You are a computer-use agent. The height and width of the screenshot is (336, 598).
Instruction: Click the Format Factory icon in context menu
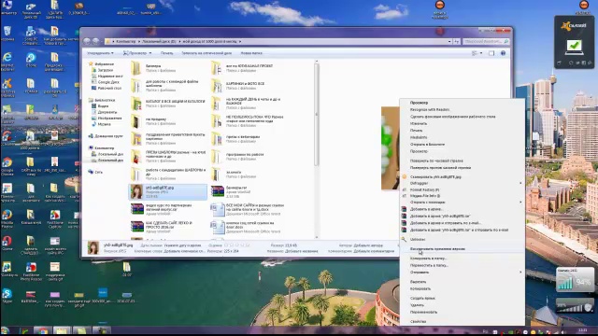pos(405,189)
